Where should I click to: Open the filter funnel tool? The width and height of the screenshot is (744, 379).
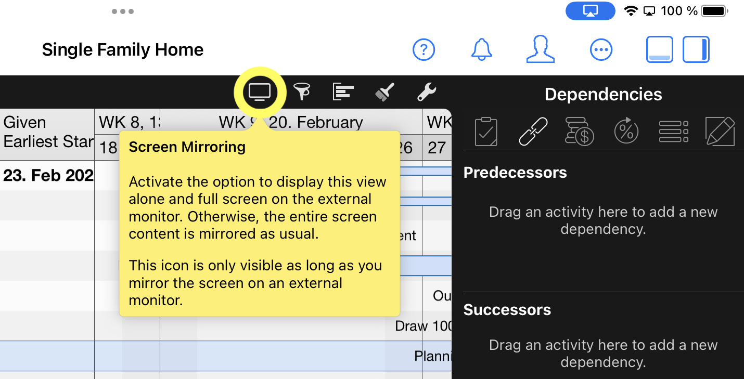(302, 92)
